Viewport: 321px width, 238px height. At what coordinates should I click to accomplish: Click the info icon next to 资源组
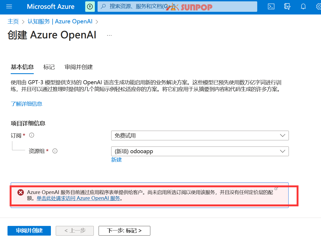pyautogui.click(x=55, y=151)
